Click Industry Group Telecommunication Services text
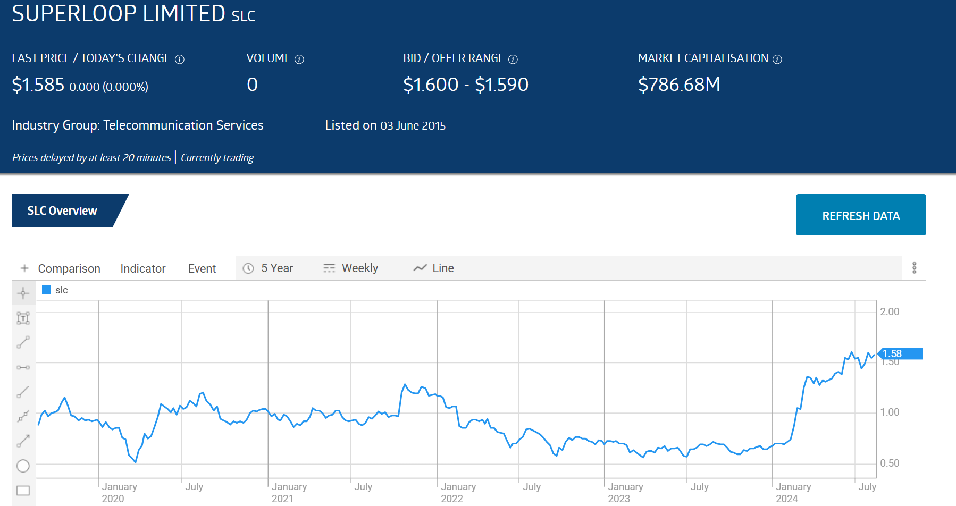This screenshot has height=506, width=956. point(138,125)
